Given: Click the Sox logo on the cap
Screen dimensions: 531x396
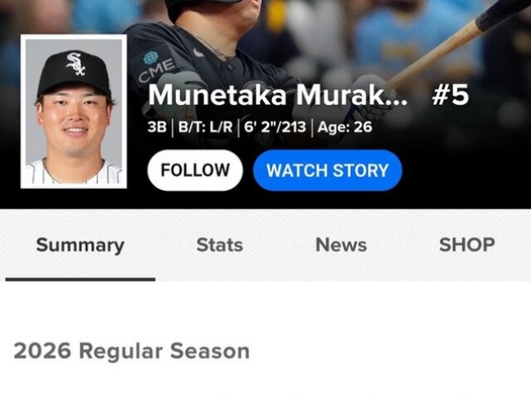Looking at the screenshot, I should [76, 64].
